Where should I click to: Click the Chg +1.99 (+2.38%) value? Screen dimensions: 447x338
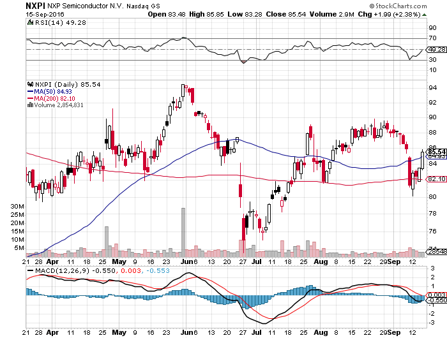coord(390,14)
